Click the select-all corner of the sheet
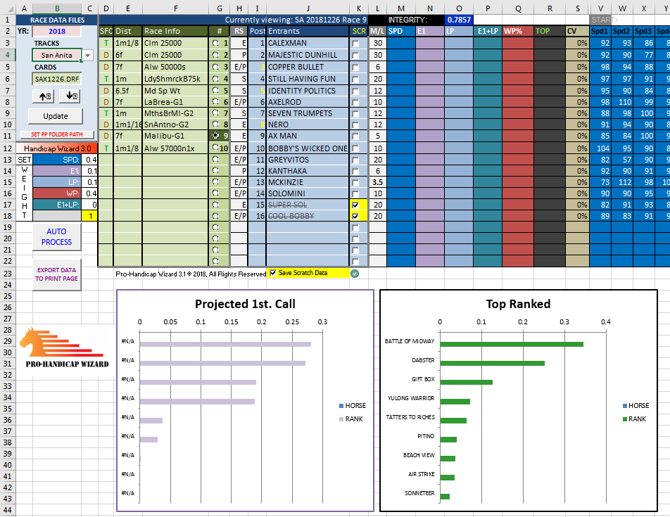Viewport: 670px width, 517px height. pyautogui.click(x=6, y=8)
